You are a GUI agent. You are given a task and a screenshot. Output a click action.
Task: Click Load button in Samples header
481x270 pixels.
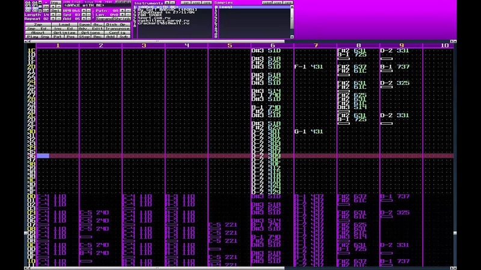(x=278, y=3)
